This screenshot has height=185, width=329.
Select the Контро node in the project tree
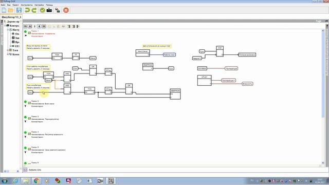pyautogui.click(x=14, y=26)
